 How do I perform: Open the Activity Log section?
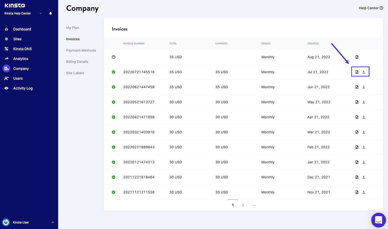tap(23, 88)
